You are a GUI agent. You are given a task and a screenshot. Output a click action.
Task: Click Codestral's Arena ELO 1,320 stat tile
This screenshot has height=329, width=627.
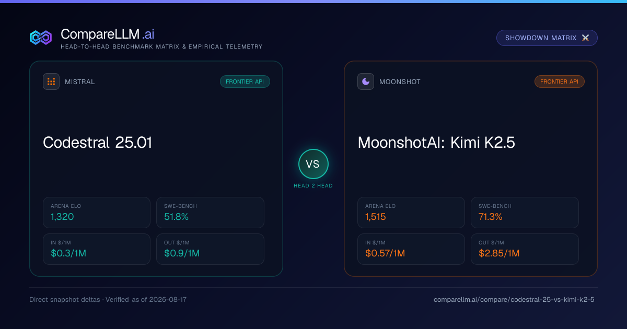(97, 213)
